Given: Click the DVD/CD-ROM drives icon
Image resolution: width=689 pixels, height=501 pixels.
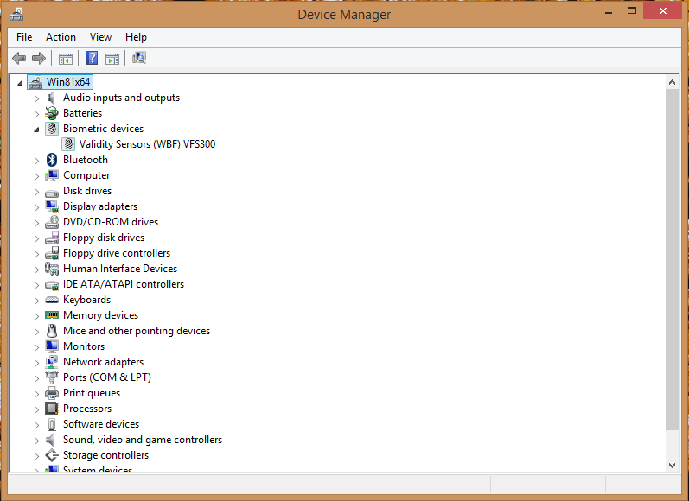Looking at the screenshot, I should coord(51,222).
